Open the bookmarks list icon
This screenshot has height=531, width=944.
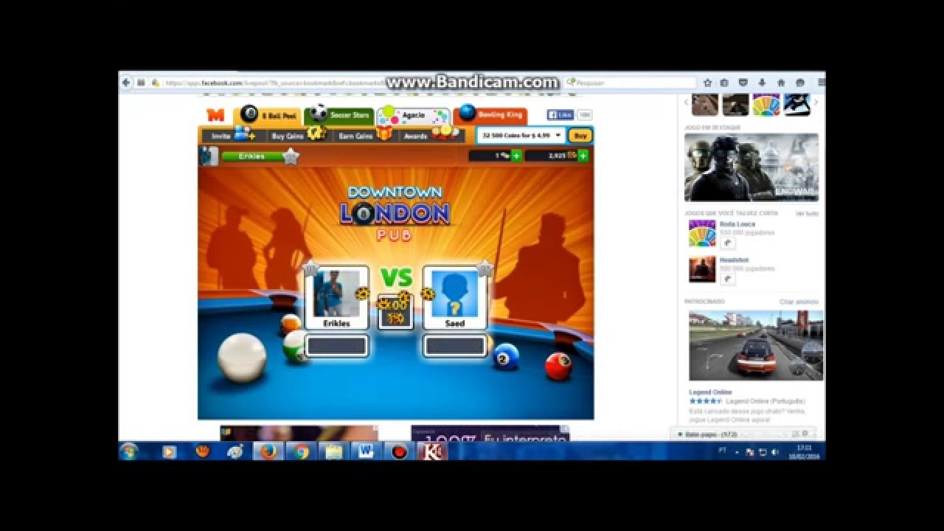pyautogui.click(x=725, y=83)
